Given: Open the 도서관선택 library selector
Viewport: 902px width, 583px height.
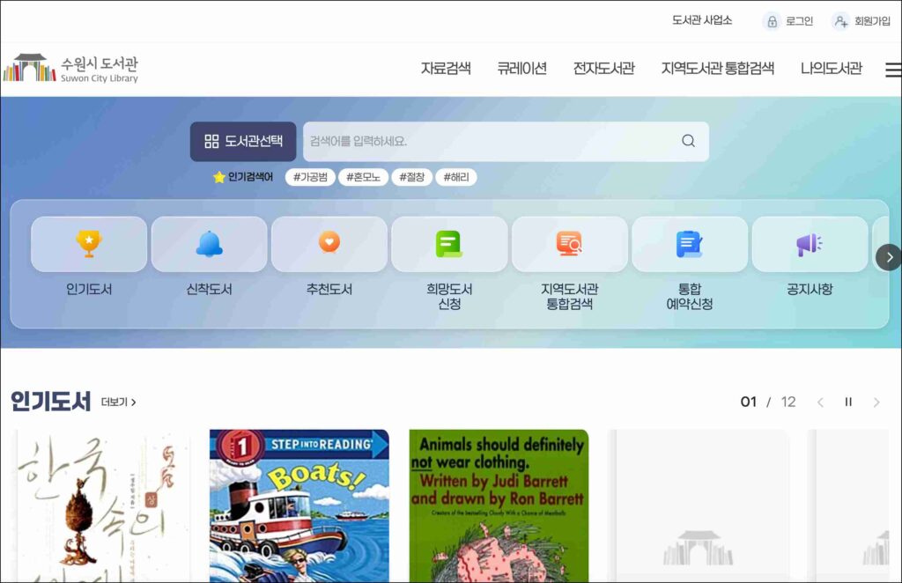Looking at the screenshot, I should coord(243,141).
